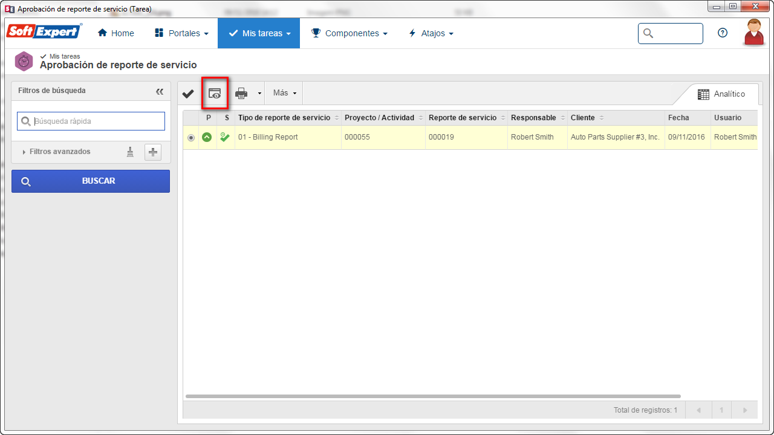Collapse the search filters panel with the double-arrow icon
774x435 pixels.
[160, 91]
